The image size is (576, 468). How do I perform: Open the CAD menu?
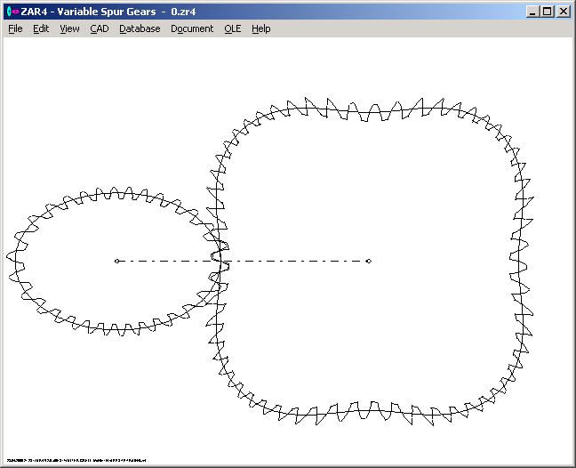tap(99, 28)
